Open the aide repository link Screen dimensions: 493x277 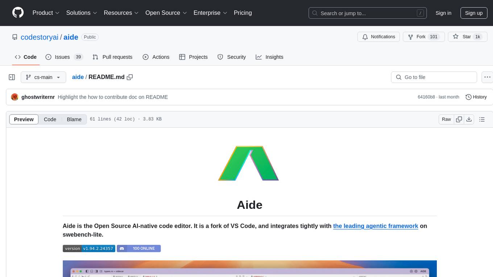click(71, 37)
